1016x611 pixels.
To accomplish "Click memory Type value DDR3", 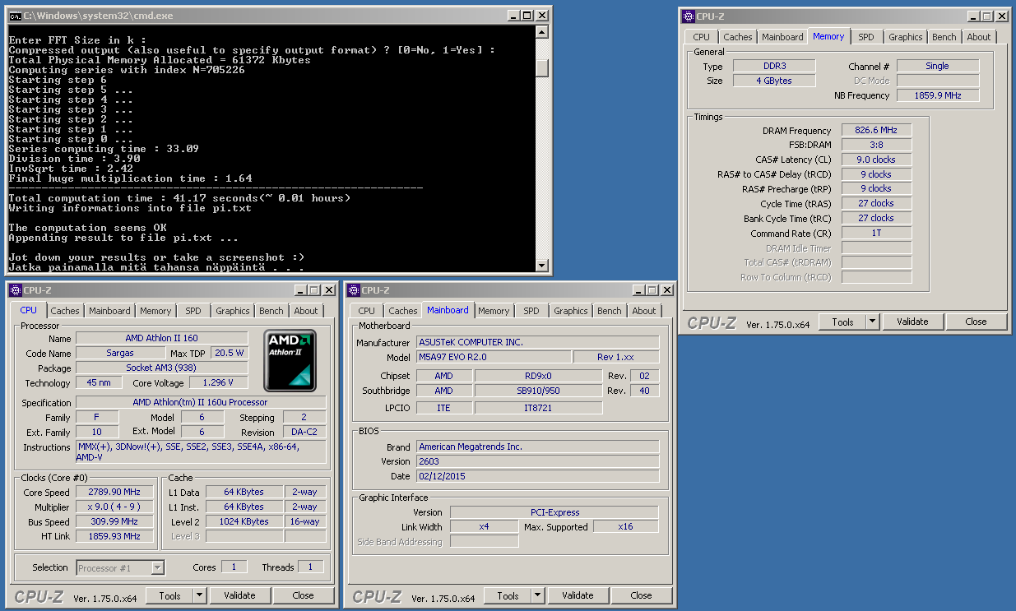I will (773, 66).
